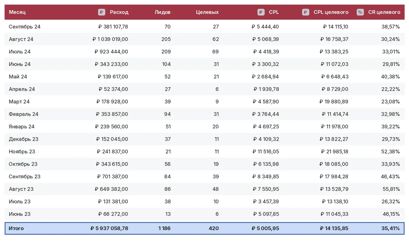409x241 pixels.
Task: Click the CPL value ₽ 1 939,78
Action: tap(266, 89)
